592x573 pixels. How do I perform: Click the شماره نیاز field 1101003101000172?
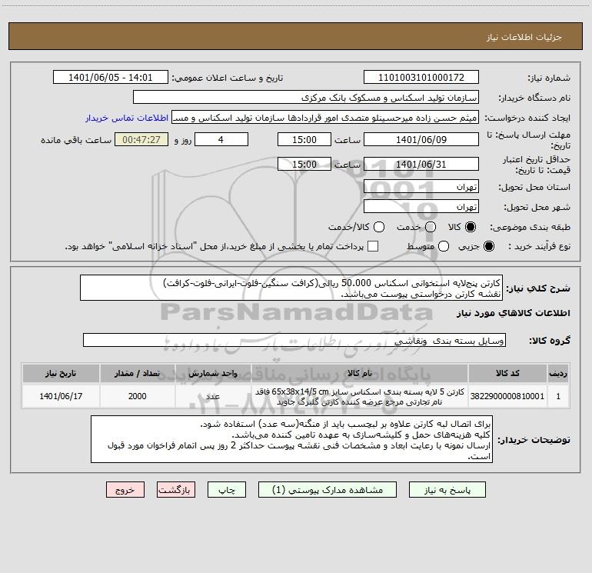pos(421,77)
